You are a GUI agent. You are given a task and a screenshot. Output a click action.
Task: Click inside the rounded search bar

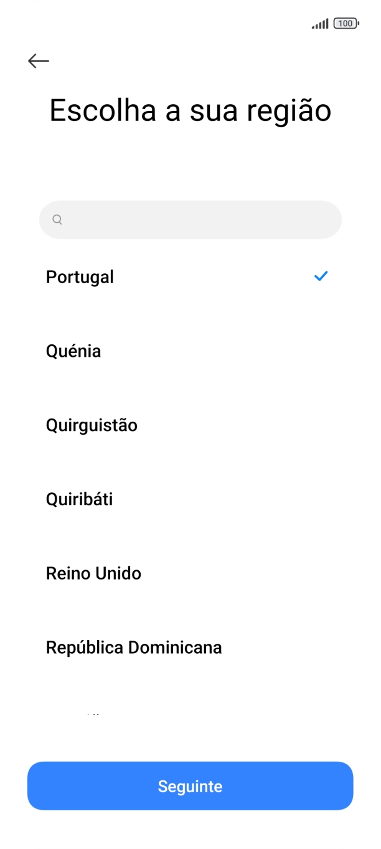coord(190,220)
